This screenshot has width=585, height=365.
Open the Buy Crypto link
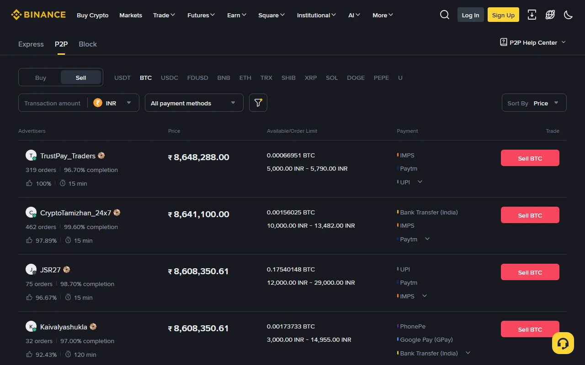tap(93, 15)
